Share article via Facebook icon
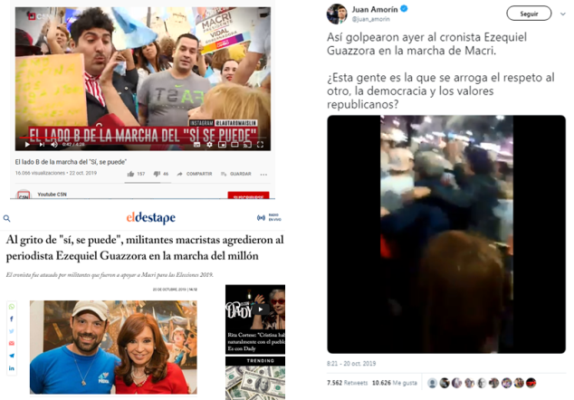Screen dimensions: 574x400 12,319
